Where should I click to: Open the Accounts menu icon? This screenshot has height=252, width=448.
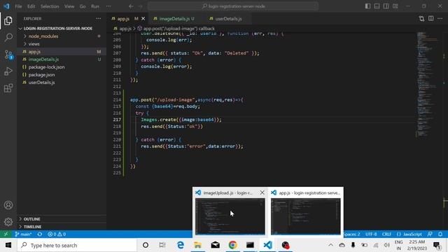[x=8, y=205]
